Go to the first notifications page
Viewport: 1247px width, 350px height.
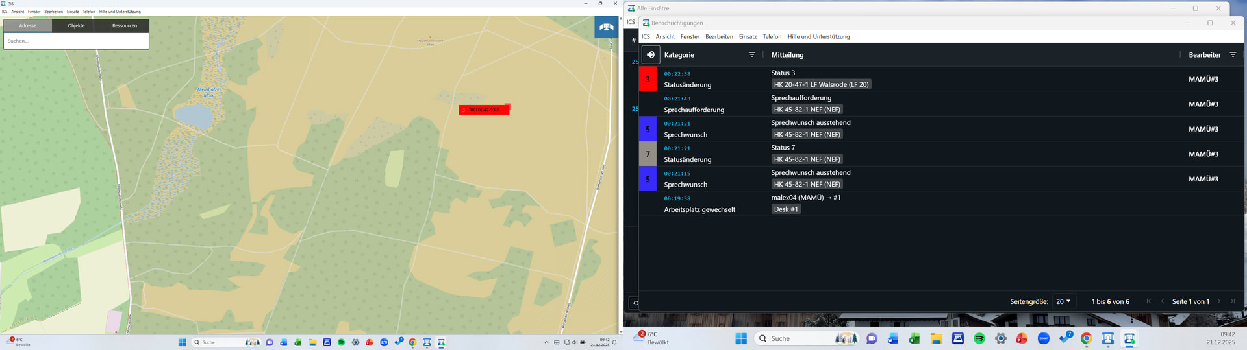point(1148,301)
